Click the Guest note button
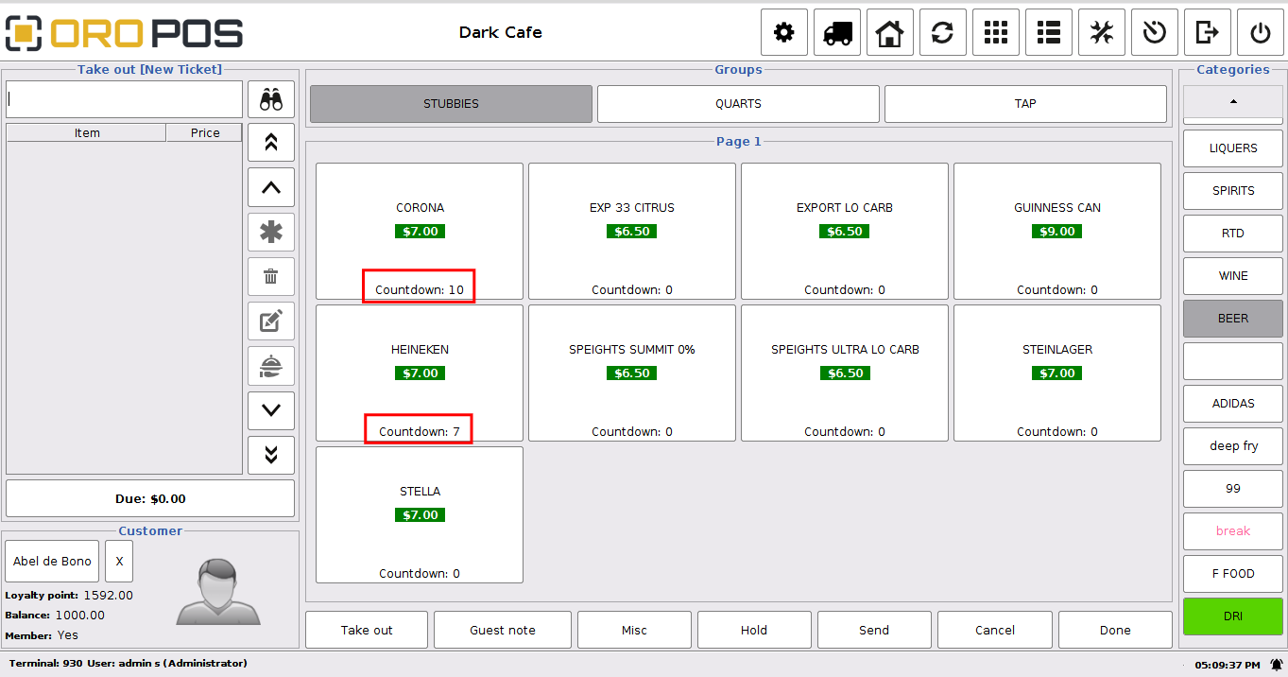The height and width of the screenshot is (677, 1288). pyautogui.click(x=503, y=630)
